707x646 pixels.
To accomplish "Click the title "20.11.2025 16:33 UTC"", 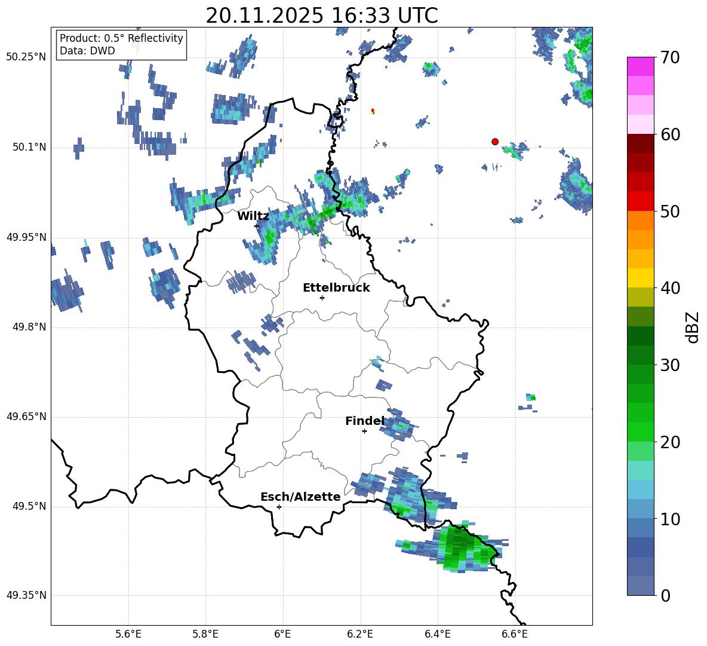I will [x=321, y=16].
